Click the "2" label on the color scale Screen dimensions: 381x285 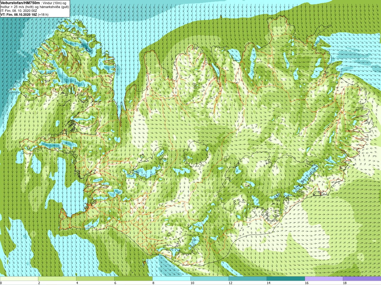point(39,283)
